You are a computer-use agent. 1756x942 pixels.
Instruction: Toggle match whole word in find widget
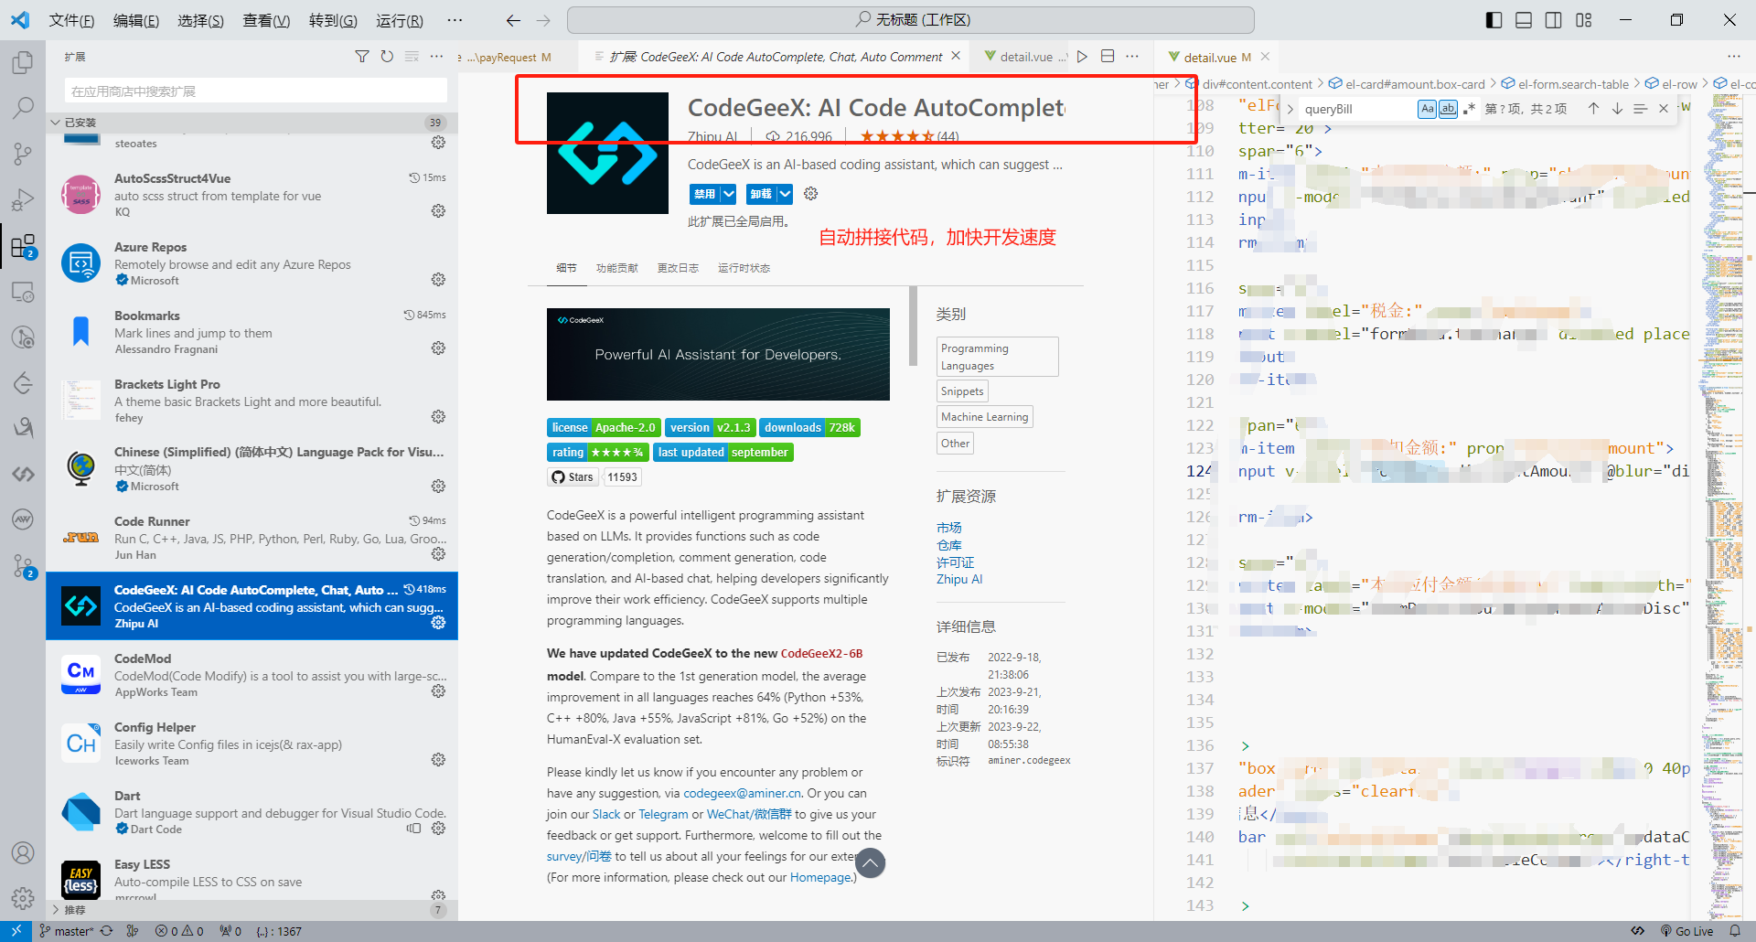click(1448, 109)
